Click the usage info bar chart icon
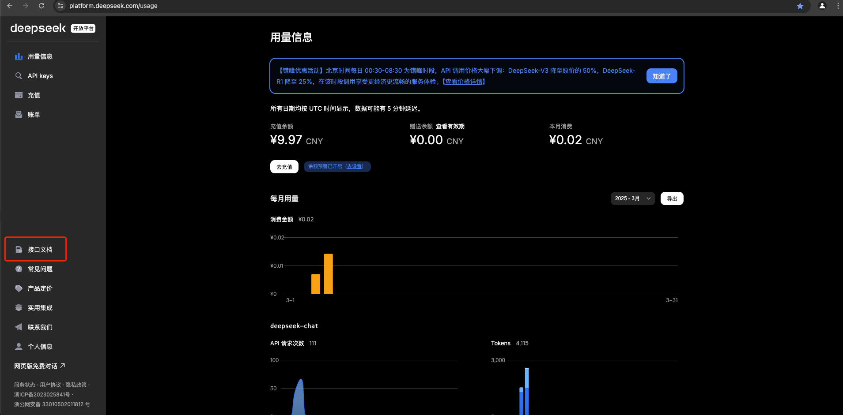Screen dimensions: 843x415 [x=19, y=56]
